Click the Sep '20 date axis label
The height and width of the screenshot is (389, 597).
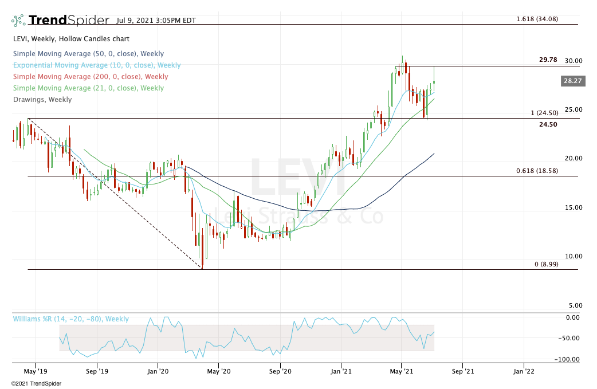[280, 371]
